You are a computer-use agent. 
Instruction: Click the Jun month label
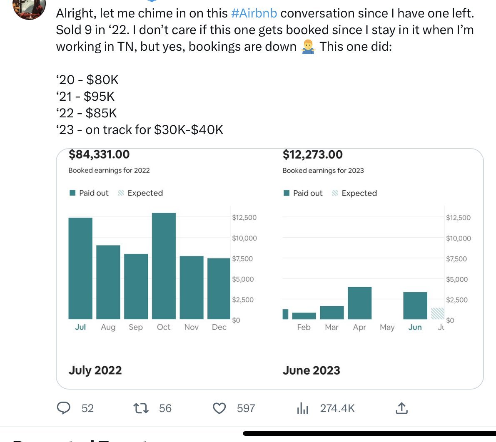click(415, 327)
